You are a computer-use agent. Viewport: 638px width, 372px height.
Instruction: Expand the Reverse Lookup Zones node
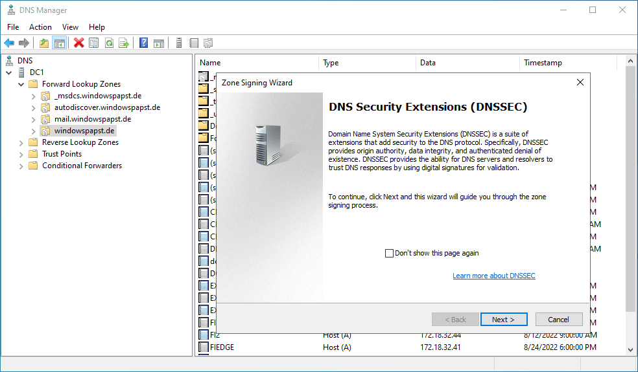[22, 142]
